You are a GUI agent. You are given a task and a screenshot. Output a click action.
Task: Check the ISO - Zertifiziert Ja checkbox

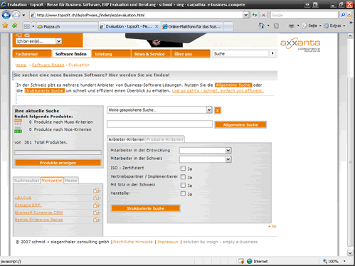(x=183, y=169)
